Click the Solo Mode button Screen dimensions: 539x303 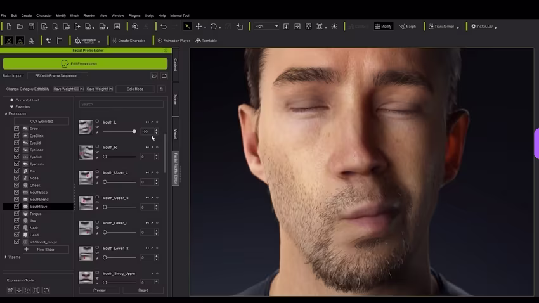[135, 89]
